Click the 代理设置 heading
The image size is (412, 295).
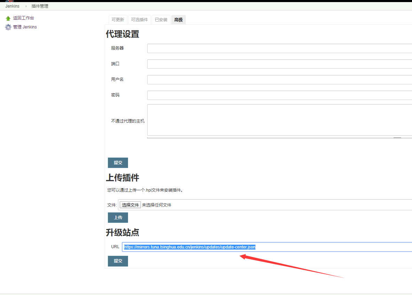[122, 34]
